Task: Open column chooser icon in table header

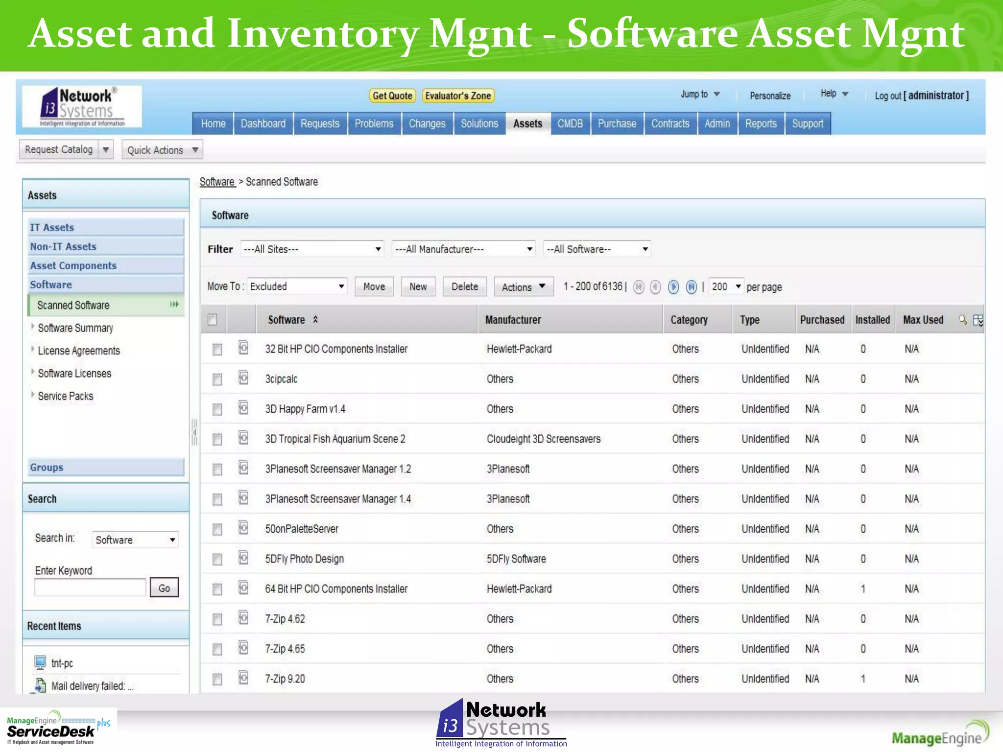Action: click(978, 320)
